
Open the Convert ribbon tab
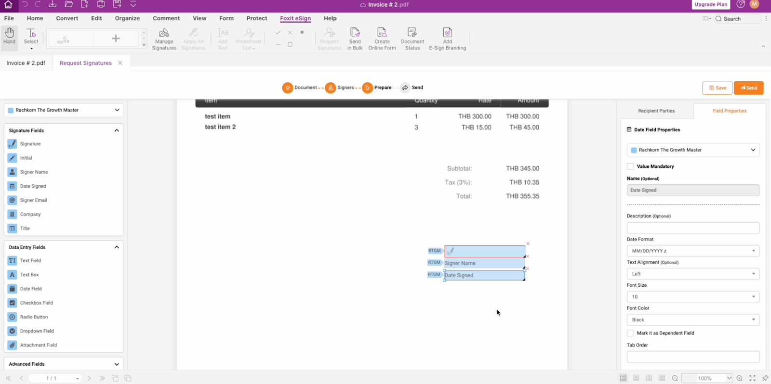[x=67, y=18]
